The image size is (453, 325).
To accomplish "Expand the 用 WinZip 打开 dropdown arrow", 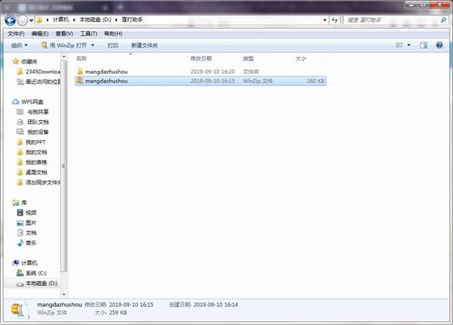I will pos(92,45).
